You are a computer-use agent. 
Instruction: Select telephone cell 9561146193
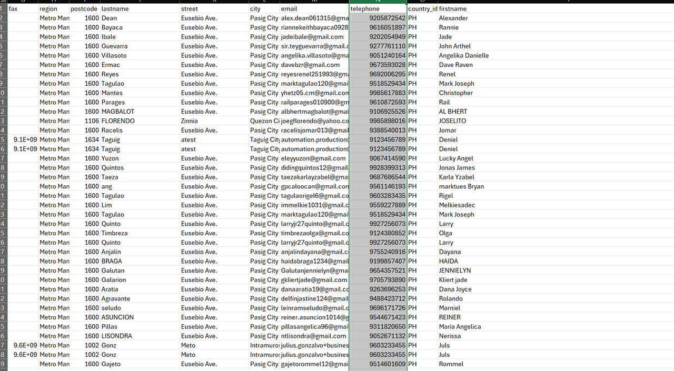pos(378,186)
